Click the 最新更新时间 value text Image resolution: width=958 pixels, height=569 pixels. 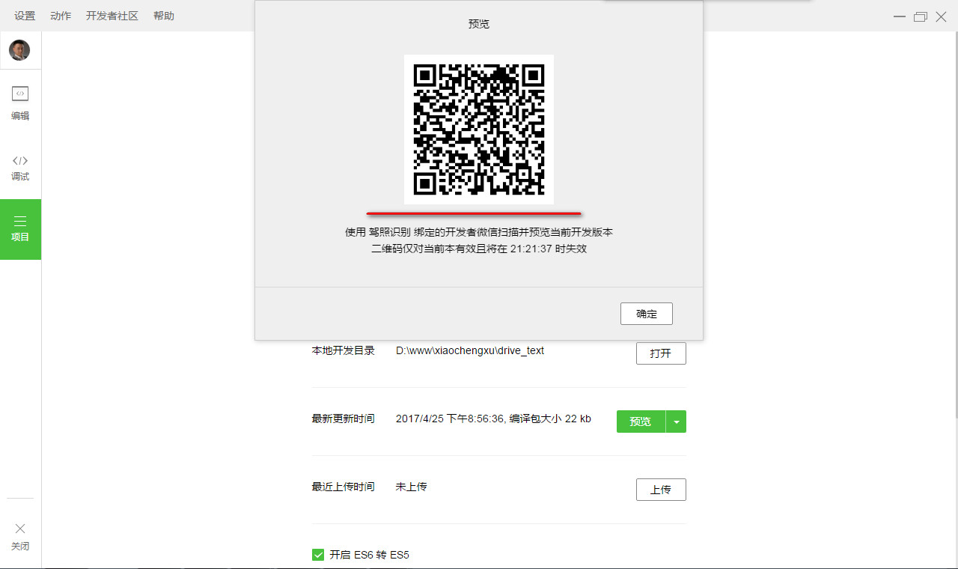(493, 419)
